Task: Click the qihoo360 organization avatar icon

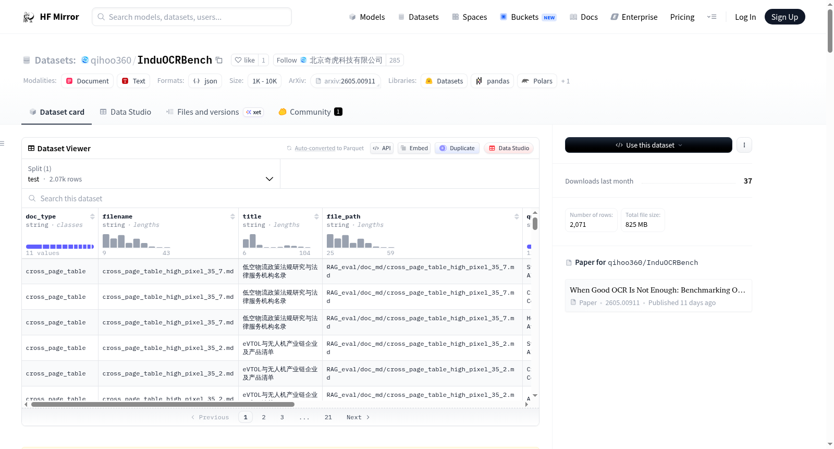Action: click(x=85, y=60)
